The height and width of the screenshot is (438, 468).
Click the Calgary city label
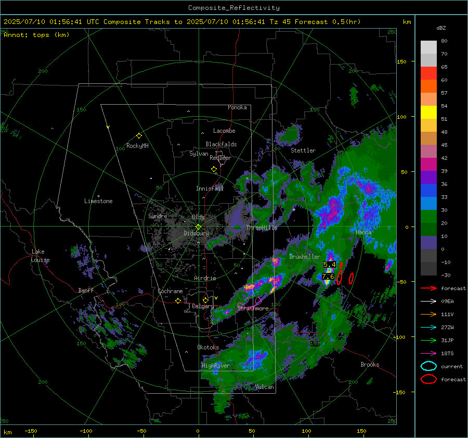tap(203, 306)
